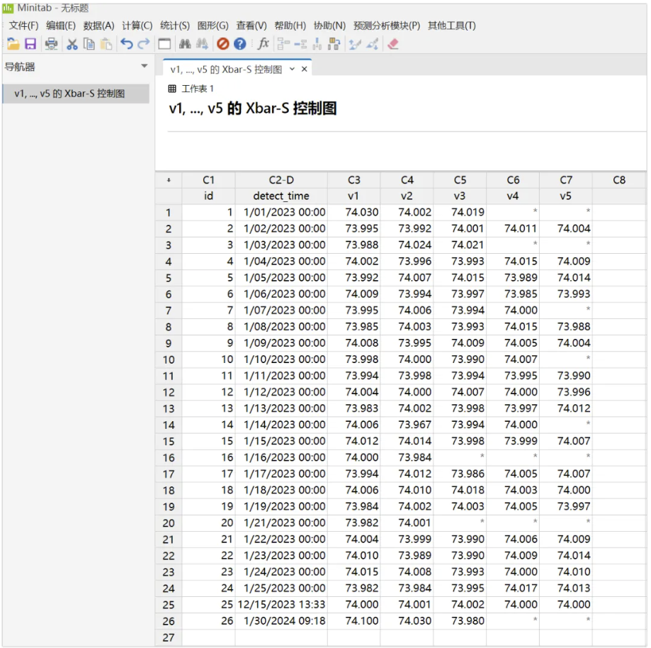Click the empty name cell under C8

(618, 196)
